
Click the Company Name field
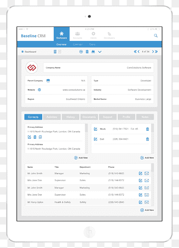(x=98, y=68)
